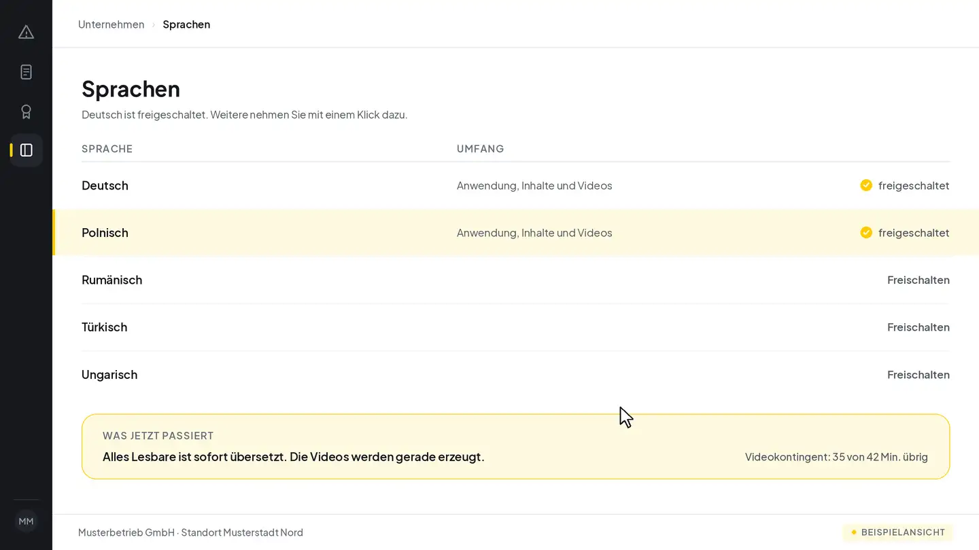
Task: Click the yellow checkmark in the Deutsch row
Action: pyautogui.click(x=866, y=185)
